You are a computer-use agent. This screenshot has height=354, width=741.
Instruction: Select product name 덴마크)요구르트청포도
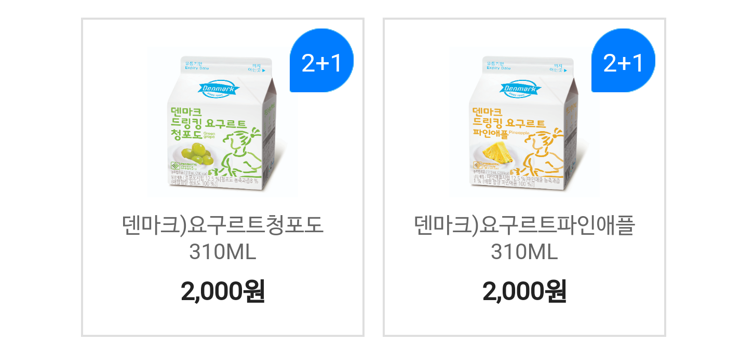point(223,225)
